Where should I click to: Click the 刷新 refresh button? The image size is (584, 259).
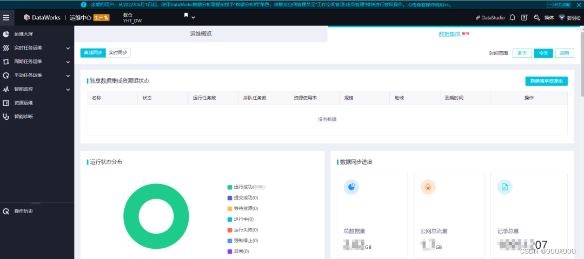[565, 53]
